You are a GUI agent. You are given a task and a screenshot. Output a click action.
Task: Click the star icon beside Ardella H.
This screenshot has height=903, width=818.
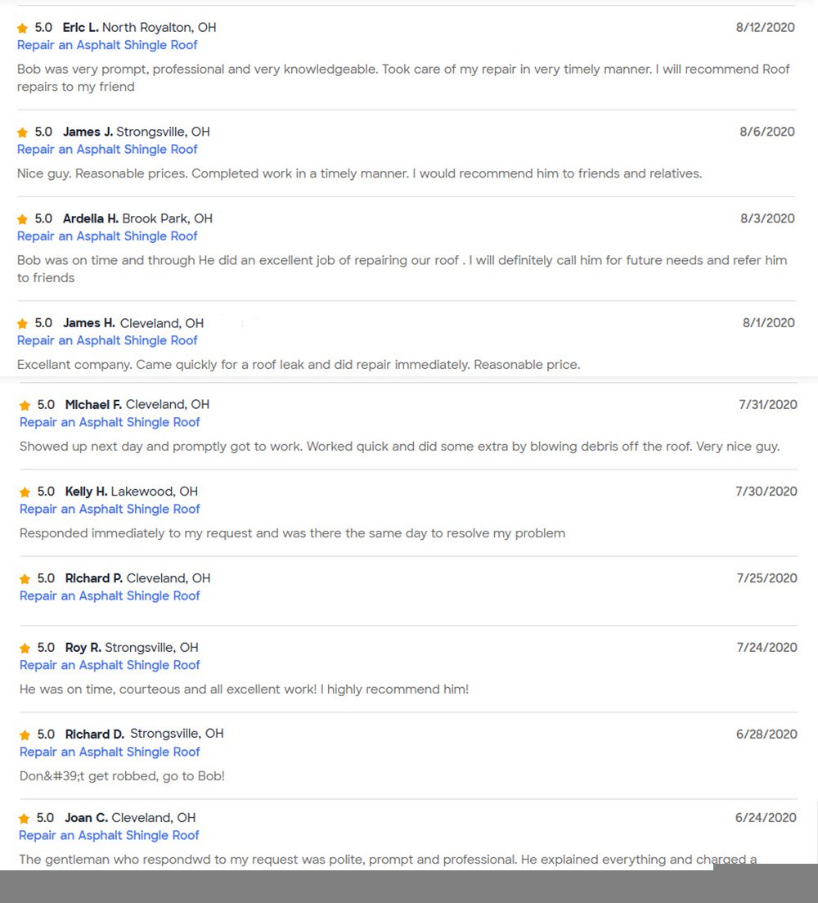point(23,219)
